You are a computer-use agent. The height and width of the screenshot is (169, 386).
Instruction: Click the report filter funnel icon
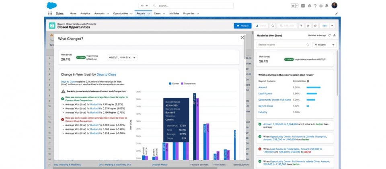pyautogui.click(x=301, y=26)
